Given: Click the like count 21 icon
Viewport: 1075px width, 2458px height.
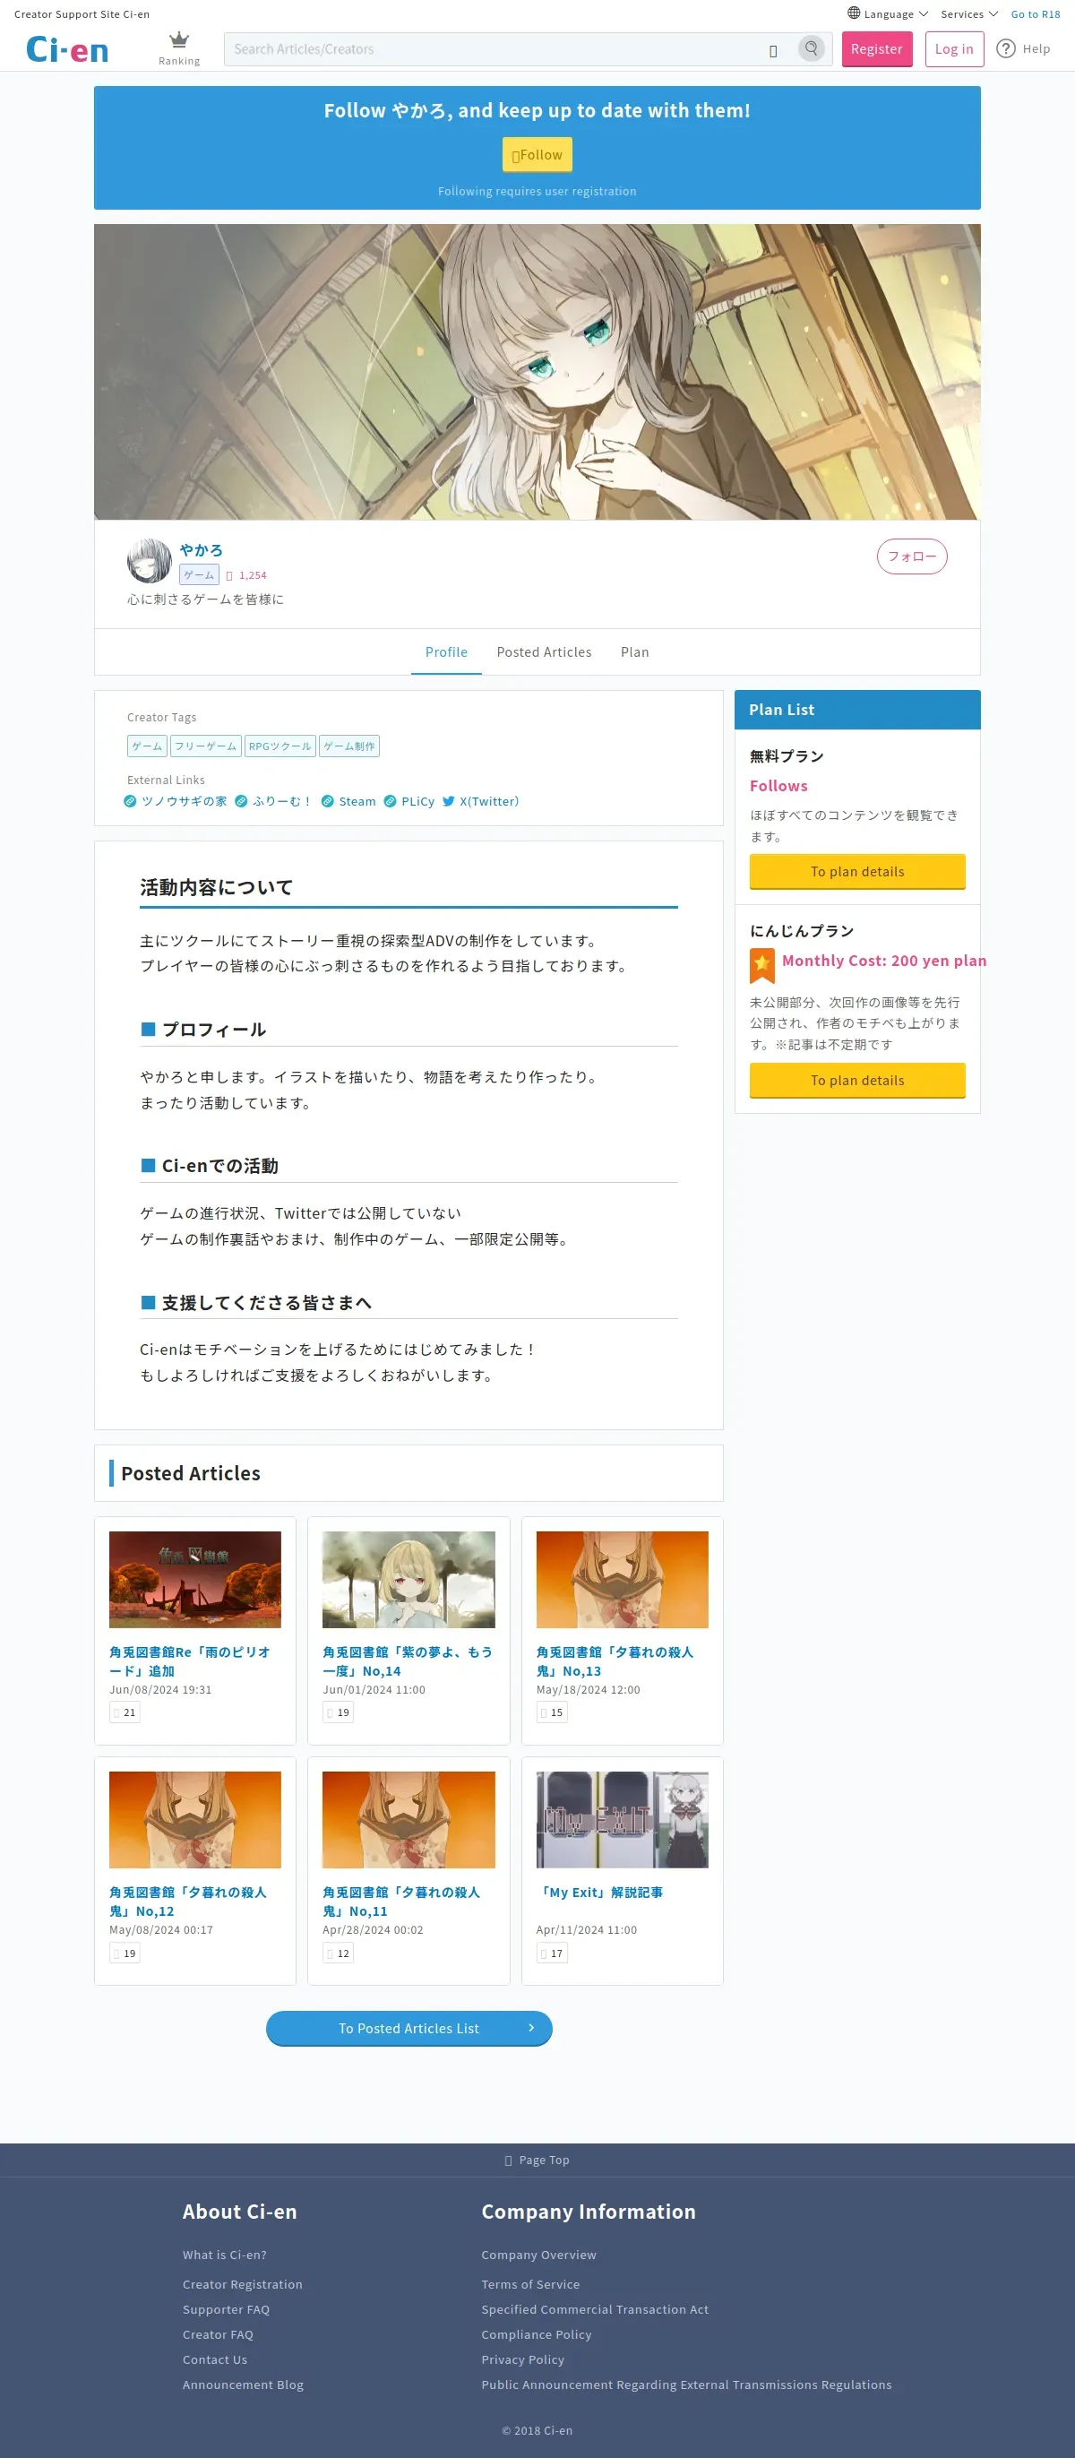Looking at the screenshot, I should tap(116, 1712).
